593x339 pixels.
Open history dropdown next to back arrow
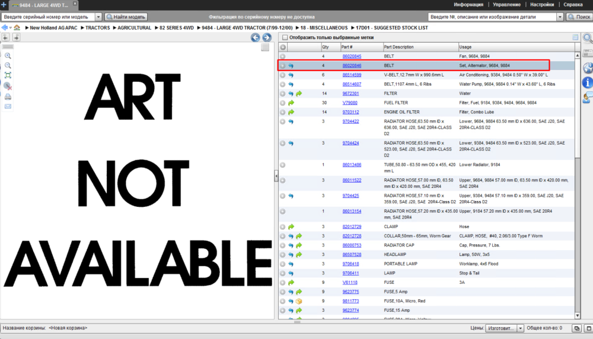coord(10,28)
